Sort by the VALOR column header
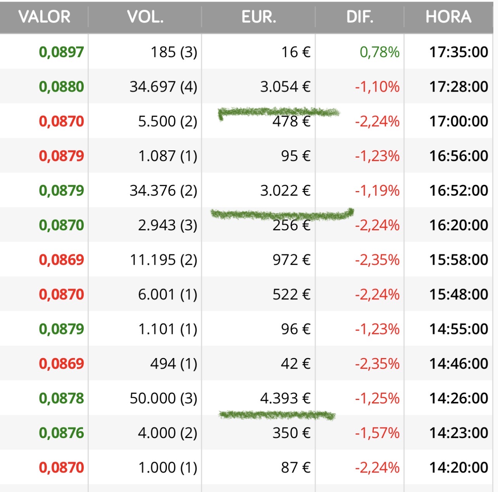Screen dimensions: 498x492 [45, 17]
